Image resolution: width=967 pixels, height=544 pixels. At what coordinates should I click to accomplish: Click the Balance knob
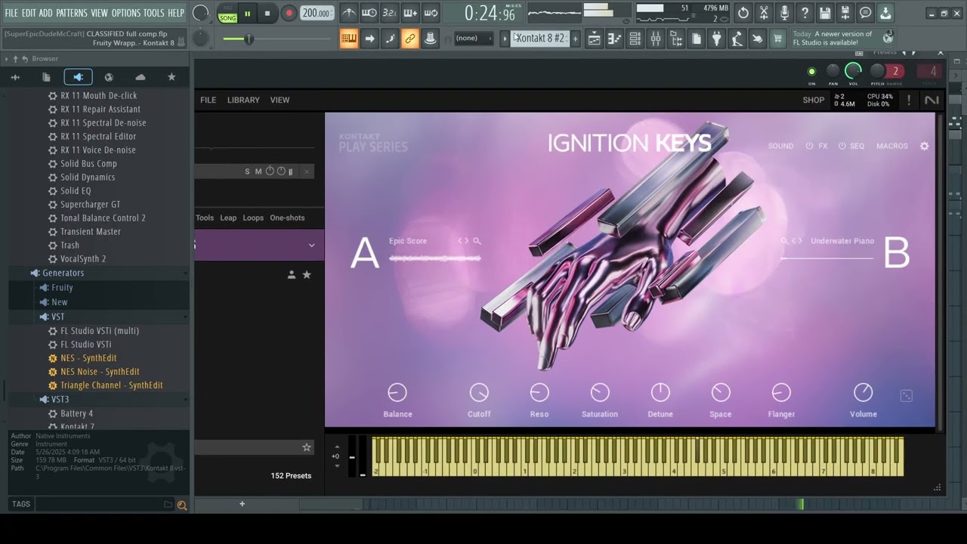(397, 392)
